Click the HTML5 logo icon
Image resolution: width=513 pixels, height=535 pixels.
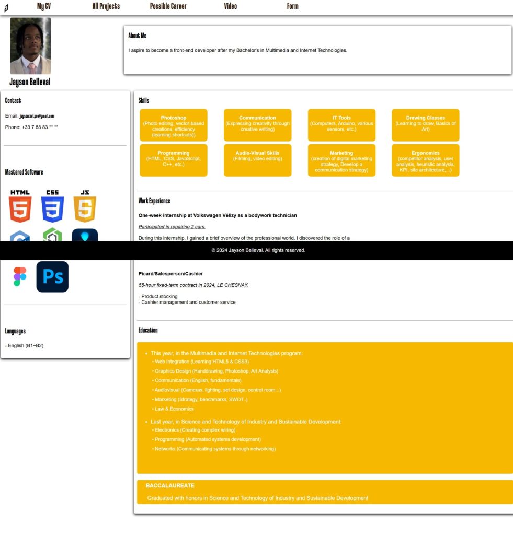pyautogui.click(x=20, y=206)
